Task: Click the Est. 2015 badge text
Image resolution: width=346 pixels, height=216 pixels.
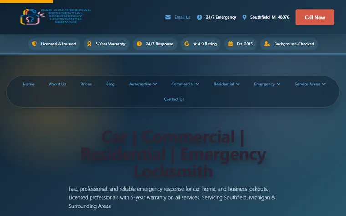Action: pos(244,44)
